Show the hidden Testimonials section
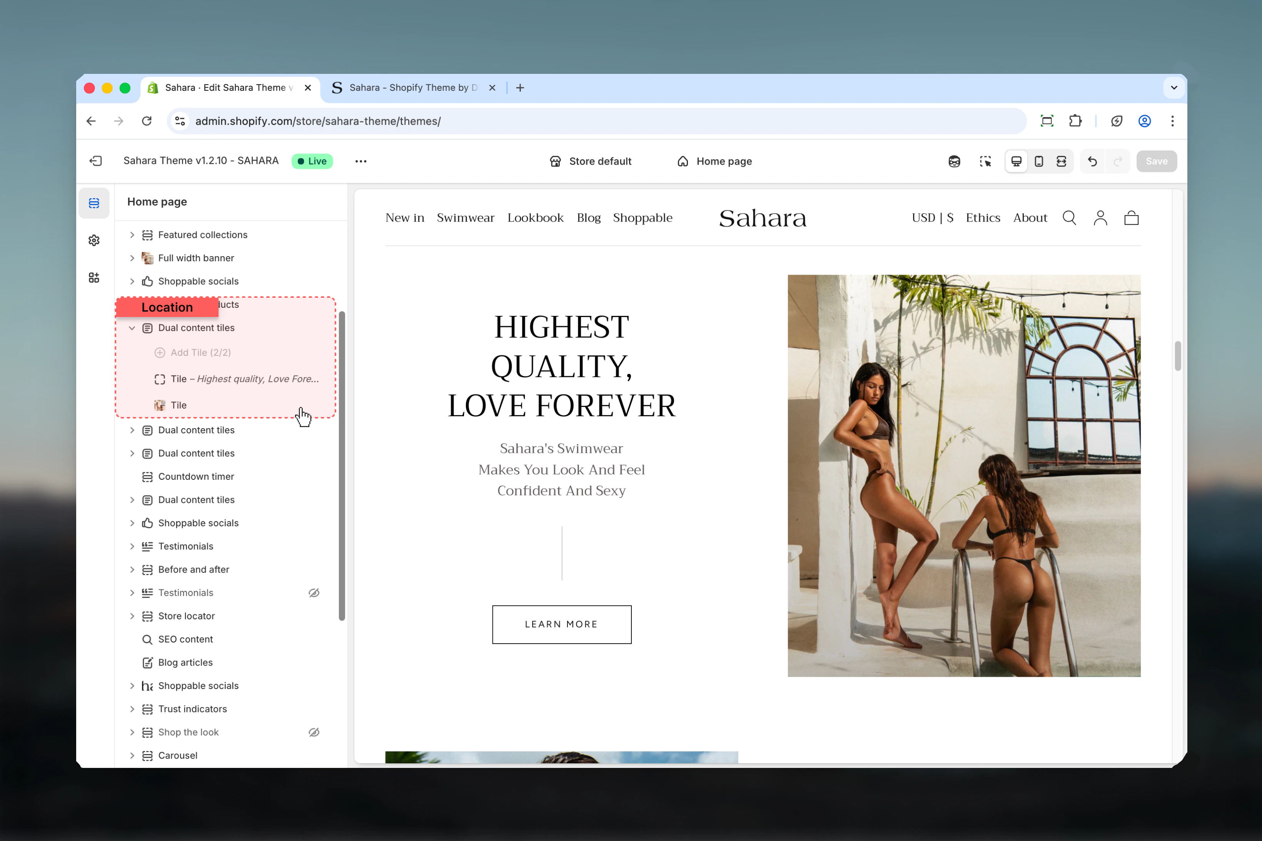This screenshot has width=1262, height=841. 314,593
